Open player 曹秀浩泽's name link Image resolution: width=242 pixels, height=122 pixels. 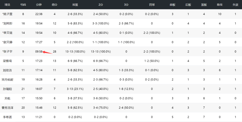(x=8, y=108)
